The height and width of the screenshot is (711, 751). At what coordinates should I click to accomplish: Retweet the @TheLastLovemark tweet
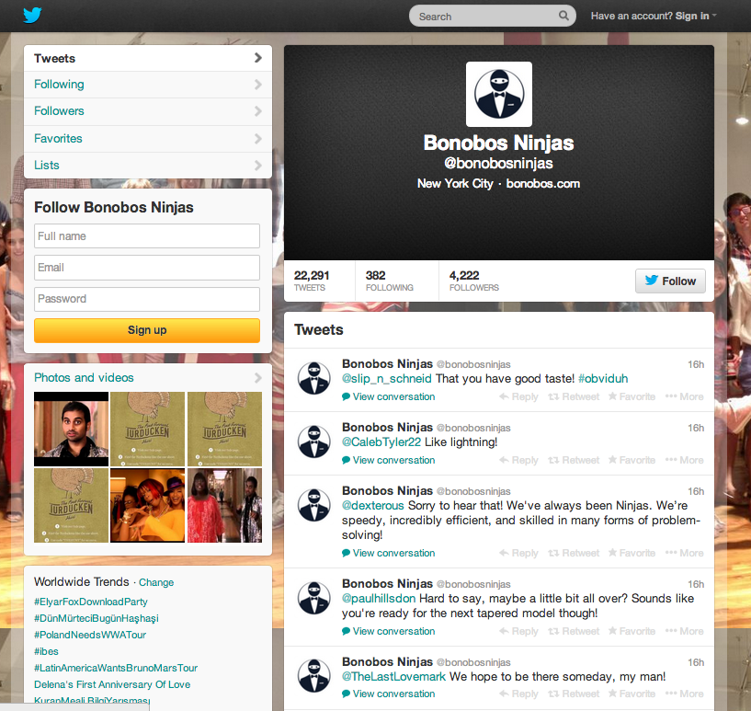pyautogui.click(x=574, y=694)
